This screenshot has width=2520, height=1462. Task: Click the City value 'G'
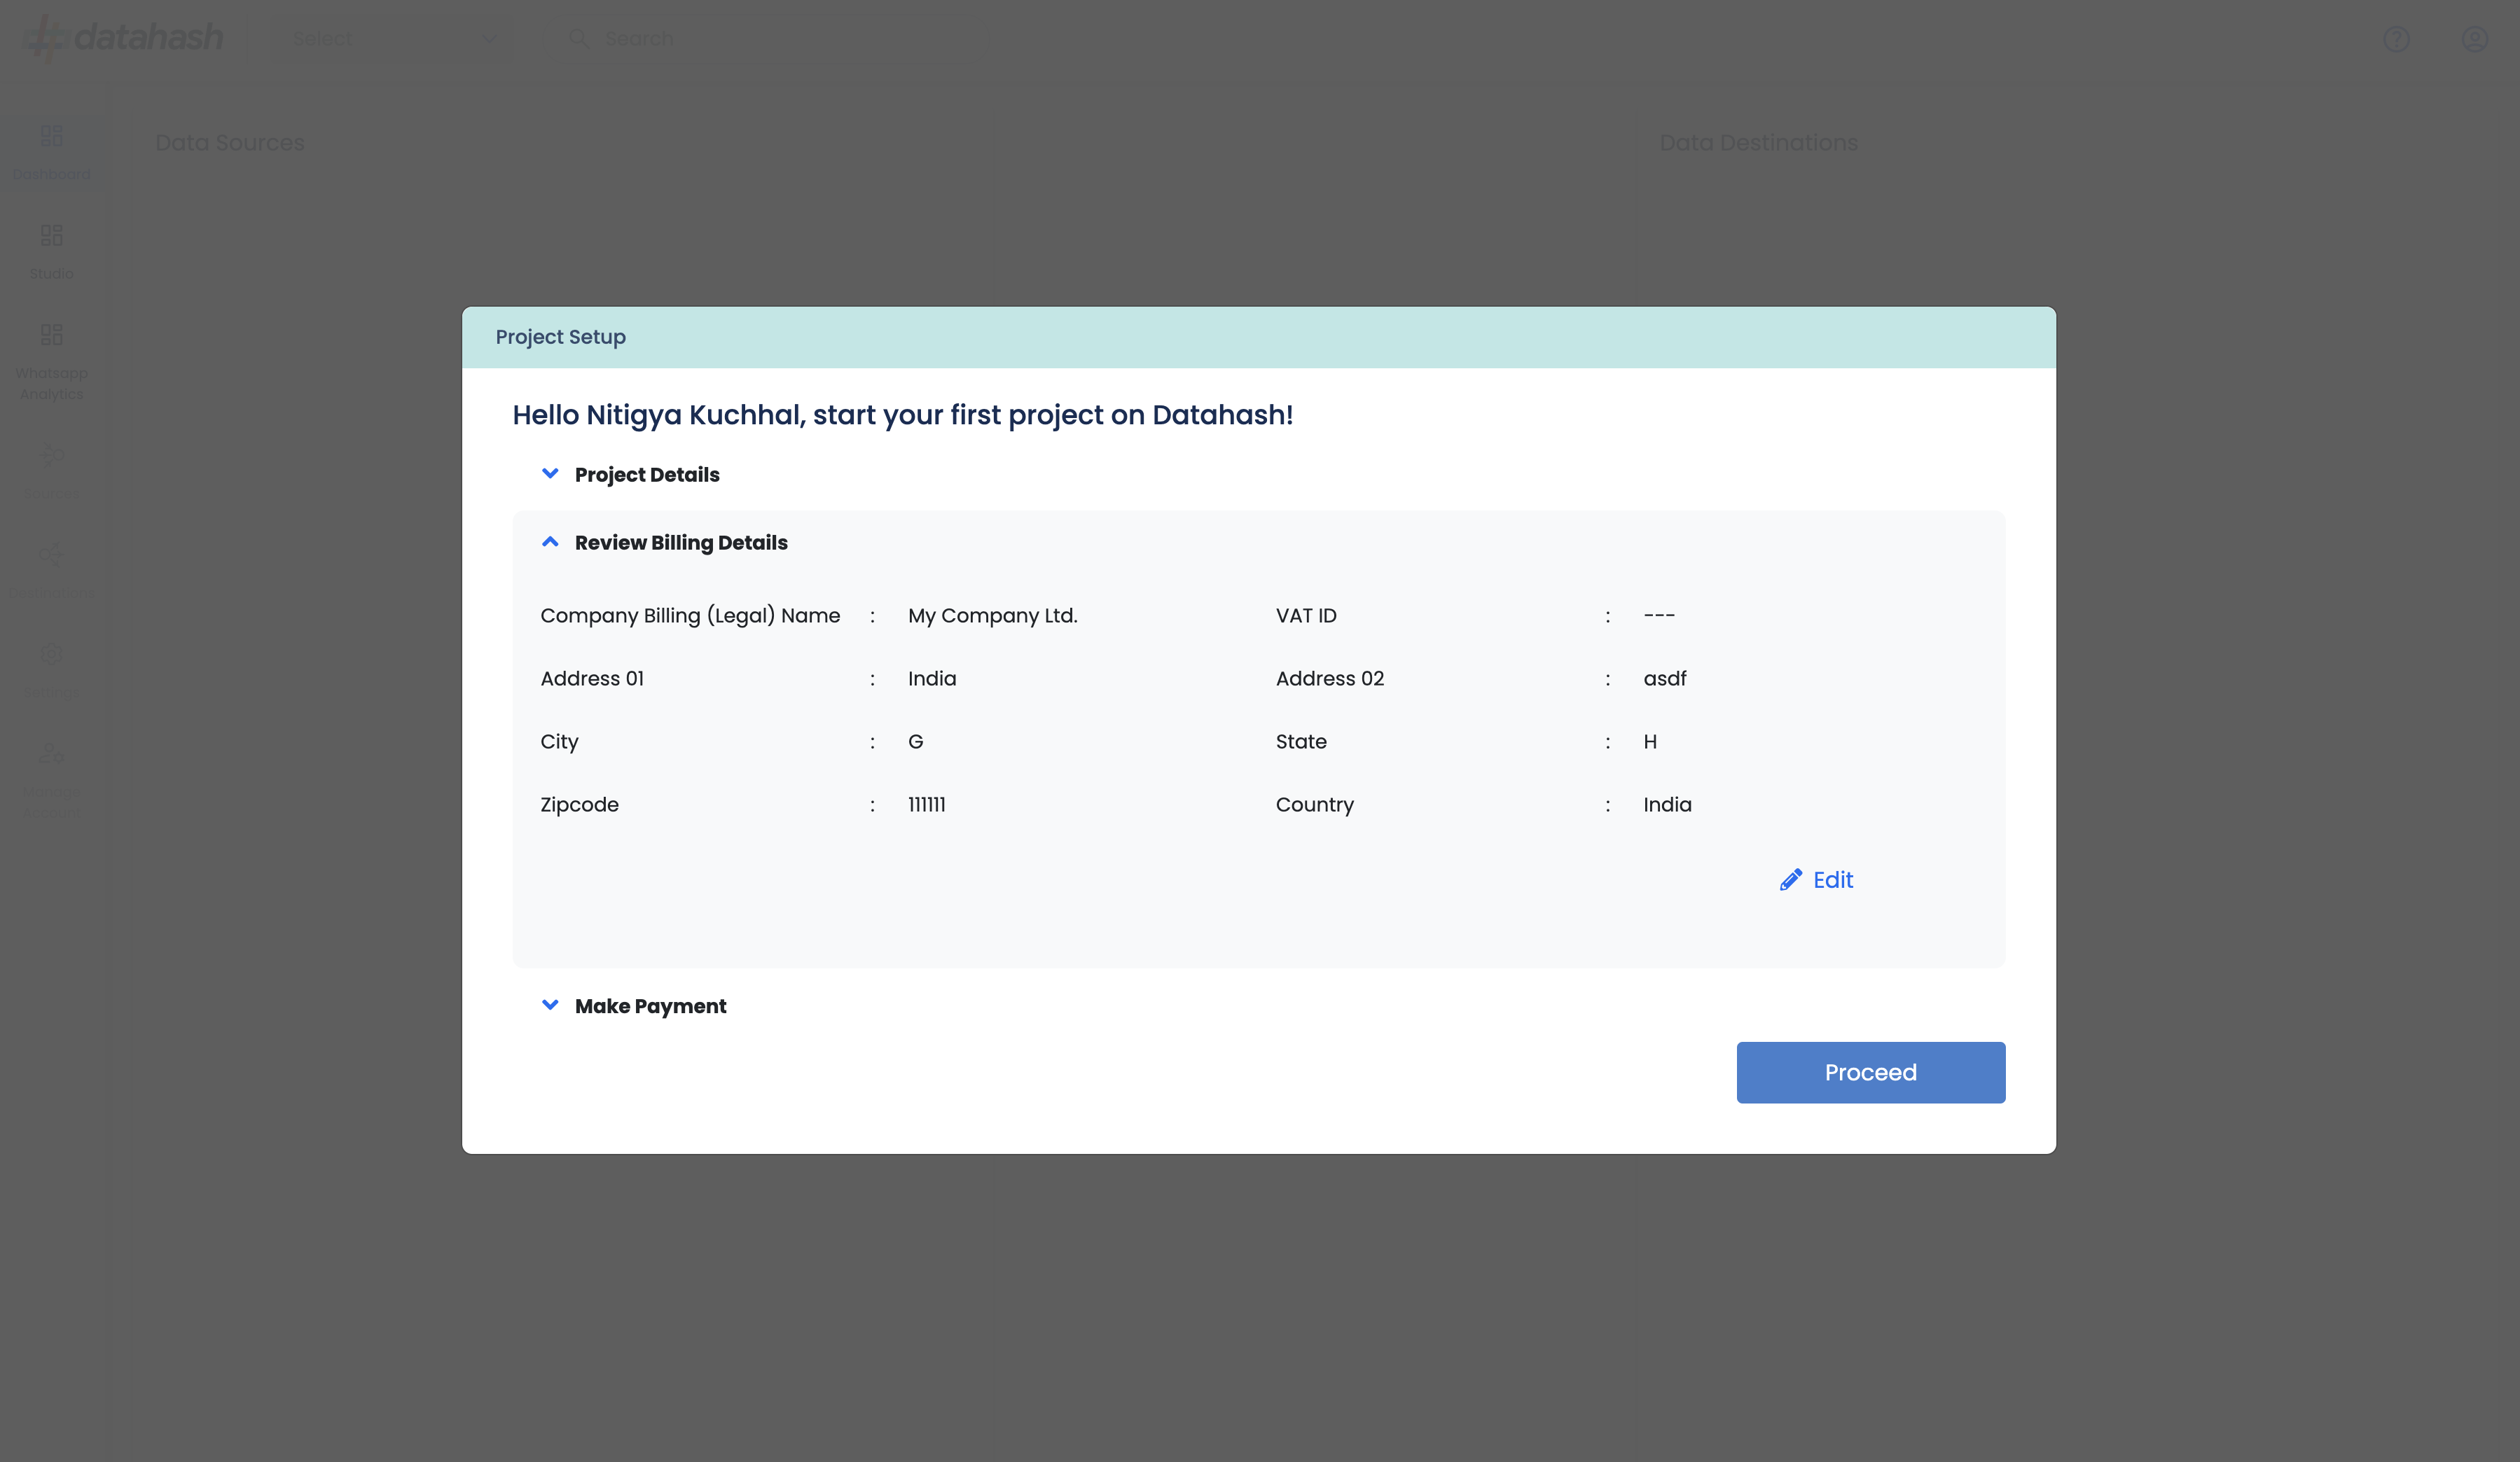915,742
